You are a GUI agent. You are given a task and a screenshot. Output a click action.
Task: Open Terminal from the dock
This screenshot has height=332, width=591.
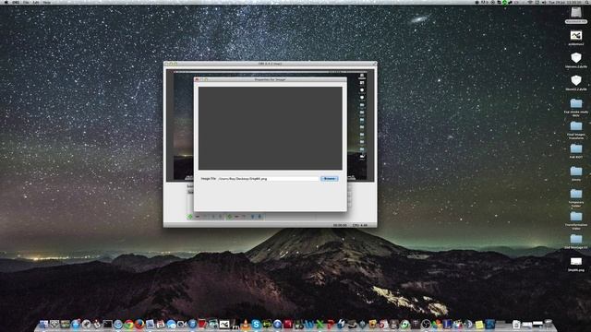point(107,324)
